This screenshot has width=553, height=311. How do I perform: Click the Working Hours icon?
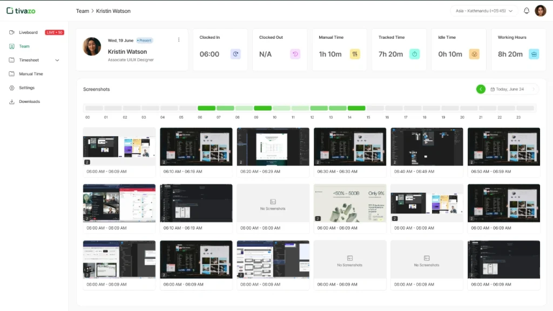[534, 54]
